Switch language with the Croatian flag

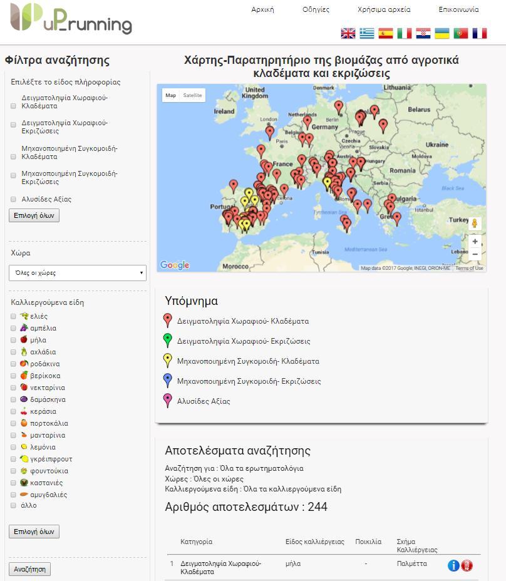pyautogui.click(x=423, y=33)
